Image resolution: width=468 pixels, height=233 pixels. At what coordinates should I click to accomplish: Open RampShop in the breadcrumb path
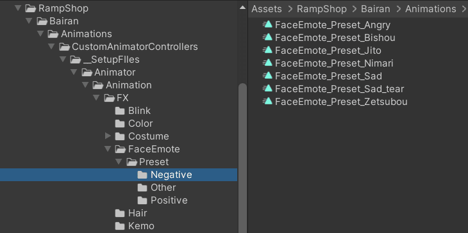click(322, 9)
